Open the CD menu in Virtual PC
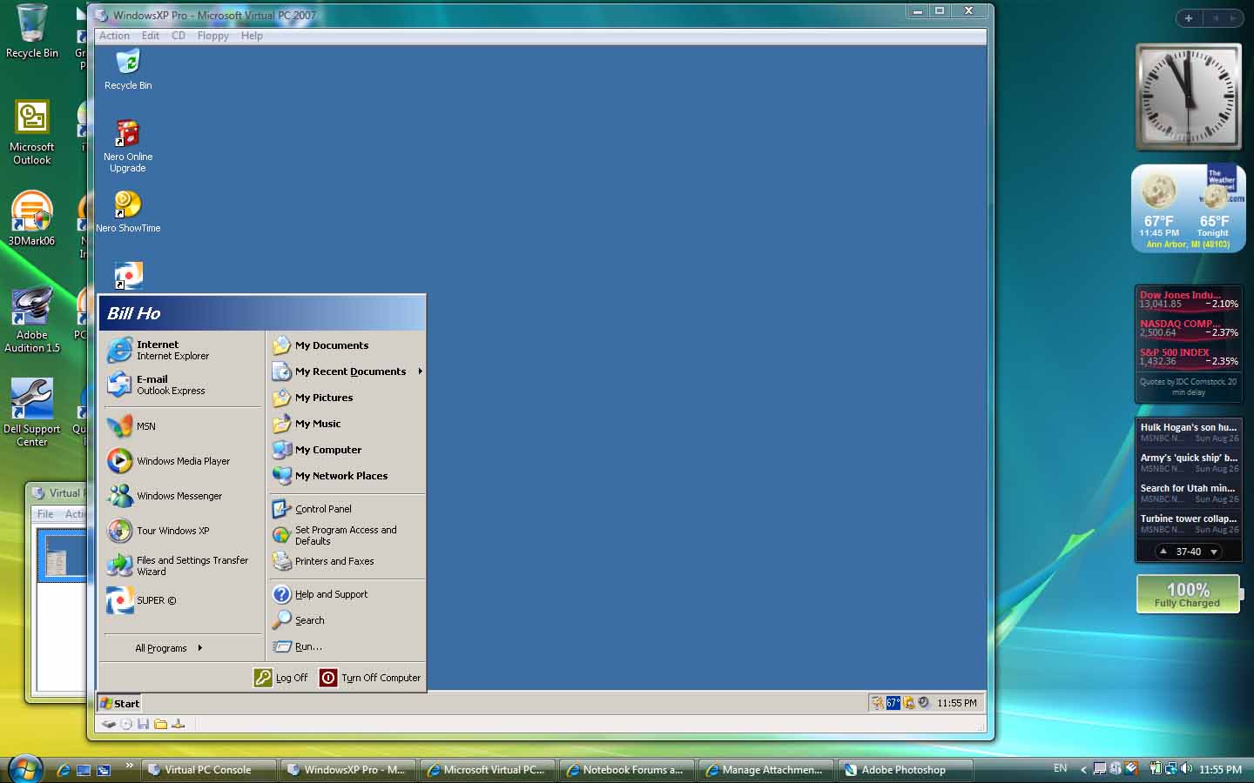The height and width of the screenshot is (783, 1254). coord(179,36)
